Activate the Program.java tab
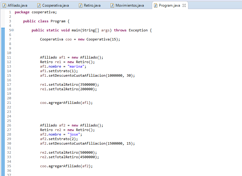 pyautogui.click(x=169, y=5)
